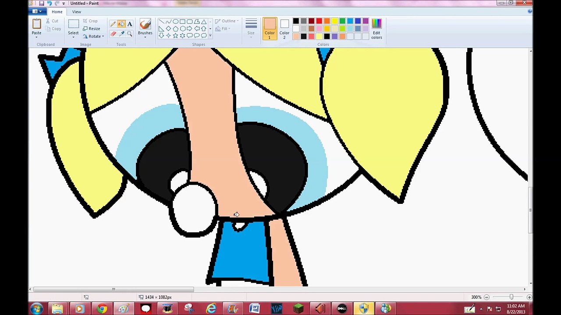Open the Rotate dropdown
This screenshot has width=561, height=315.
(93, 36)
